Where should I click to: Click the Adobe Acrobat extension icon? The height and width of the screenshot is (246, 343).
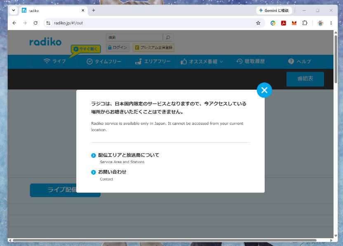point(284,23)
